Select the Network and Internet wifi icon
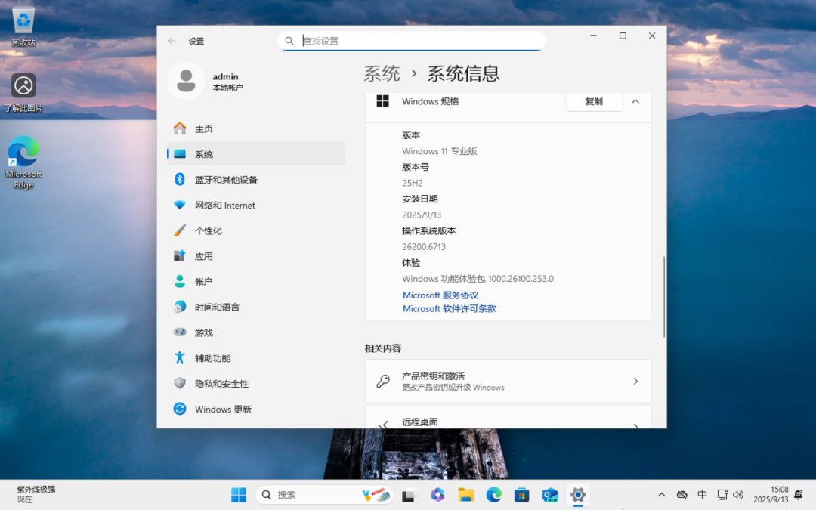 point(180,205)
